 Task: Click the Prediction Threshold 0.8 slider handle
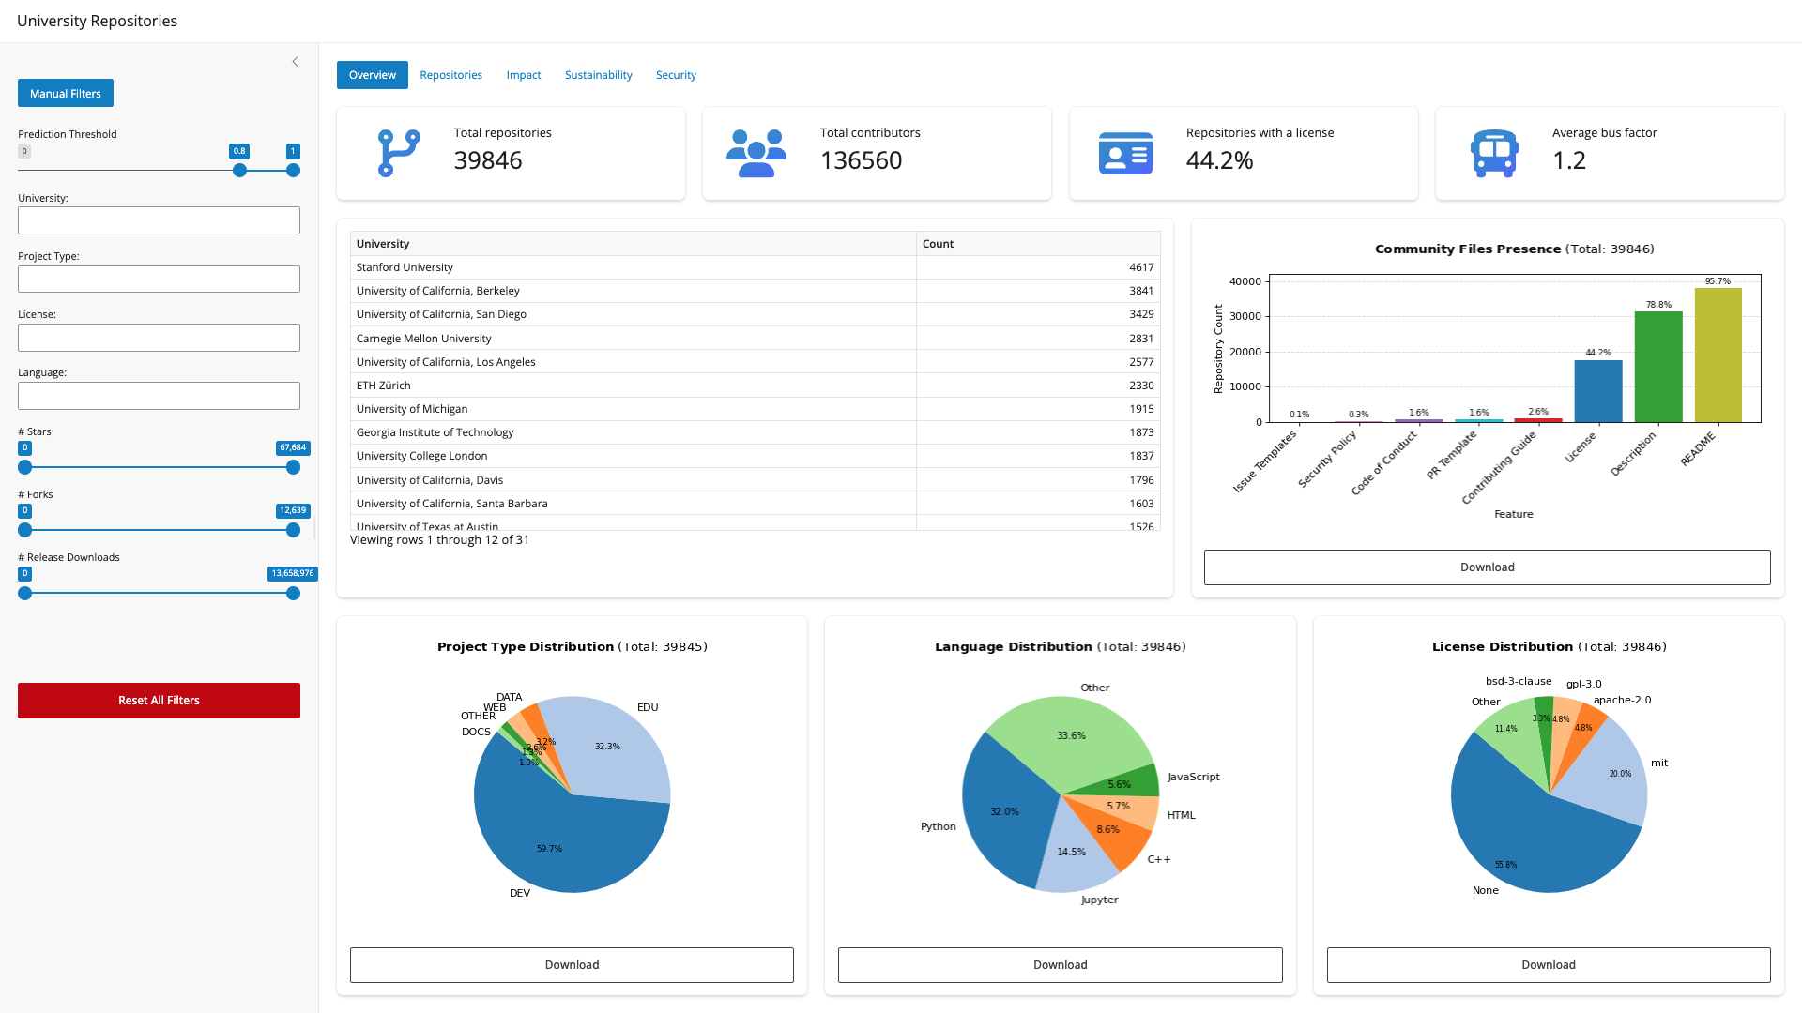click(240, 171)
